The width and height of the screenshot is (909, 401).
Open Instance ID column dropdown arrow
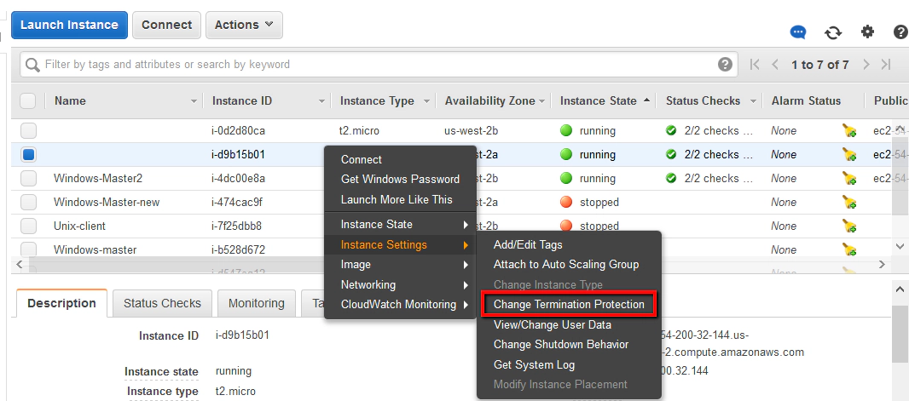point(321,101)
